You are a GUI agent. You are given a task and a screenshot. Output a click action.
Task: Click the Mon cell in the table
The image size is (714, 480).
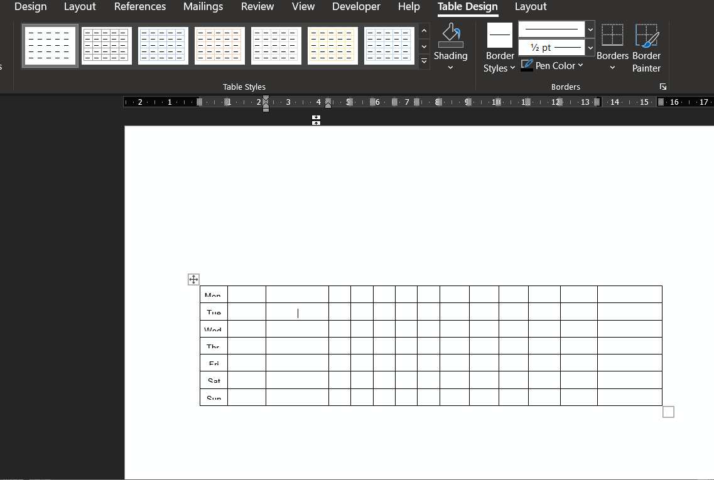(214, 294)
